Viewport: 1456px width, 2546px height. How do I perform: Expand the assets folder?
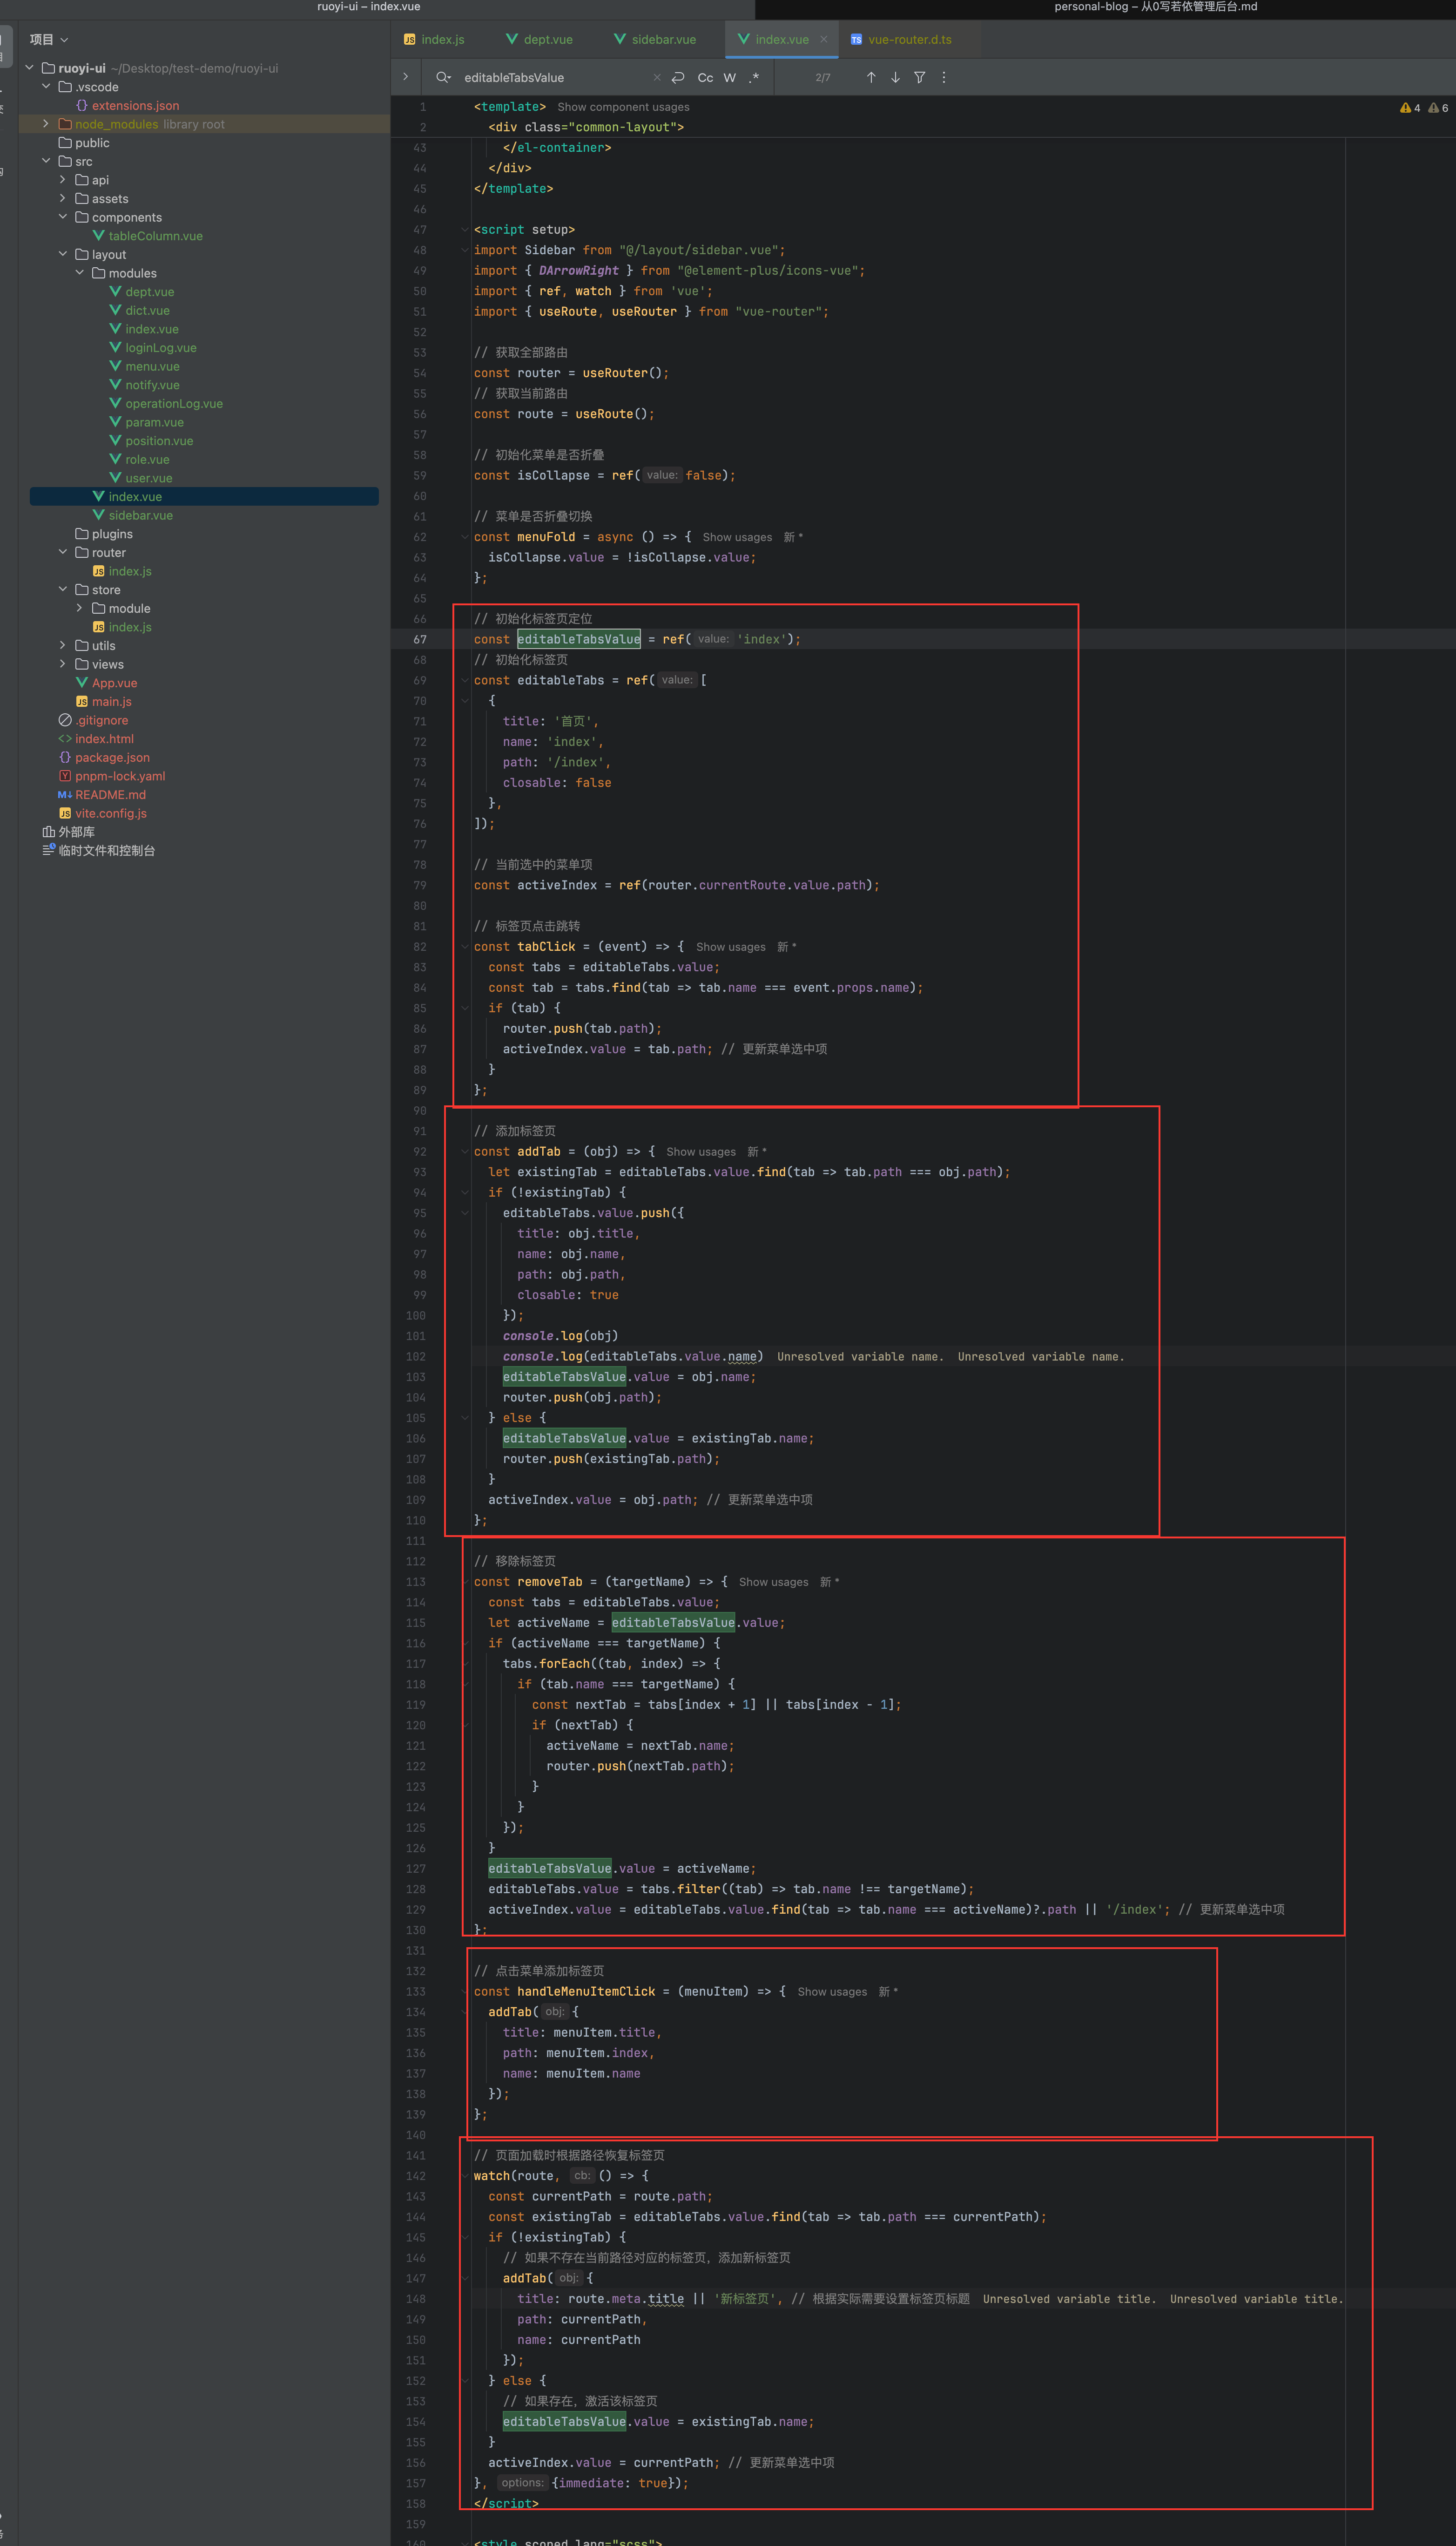coord(63,198)
